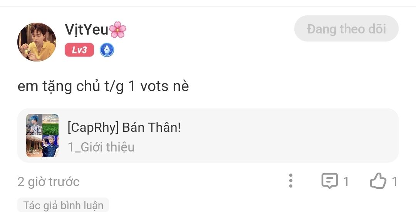Click the reply count next to comment icon
The width and height of the screenshot is (416, 223).
click(346, 181)
